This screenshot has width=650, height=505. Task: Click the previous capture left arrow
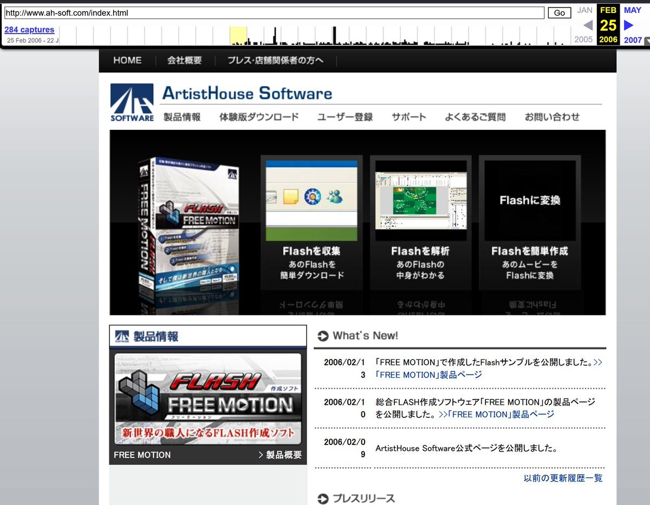(588, 25)
